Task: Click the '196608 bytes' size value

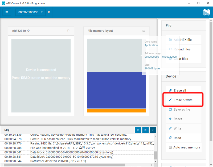Action: pyautogui.click(x=152, y=68)
